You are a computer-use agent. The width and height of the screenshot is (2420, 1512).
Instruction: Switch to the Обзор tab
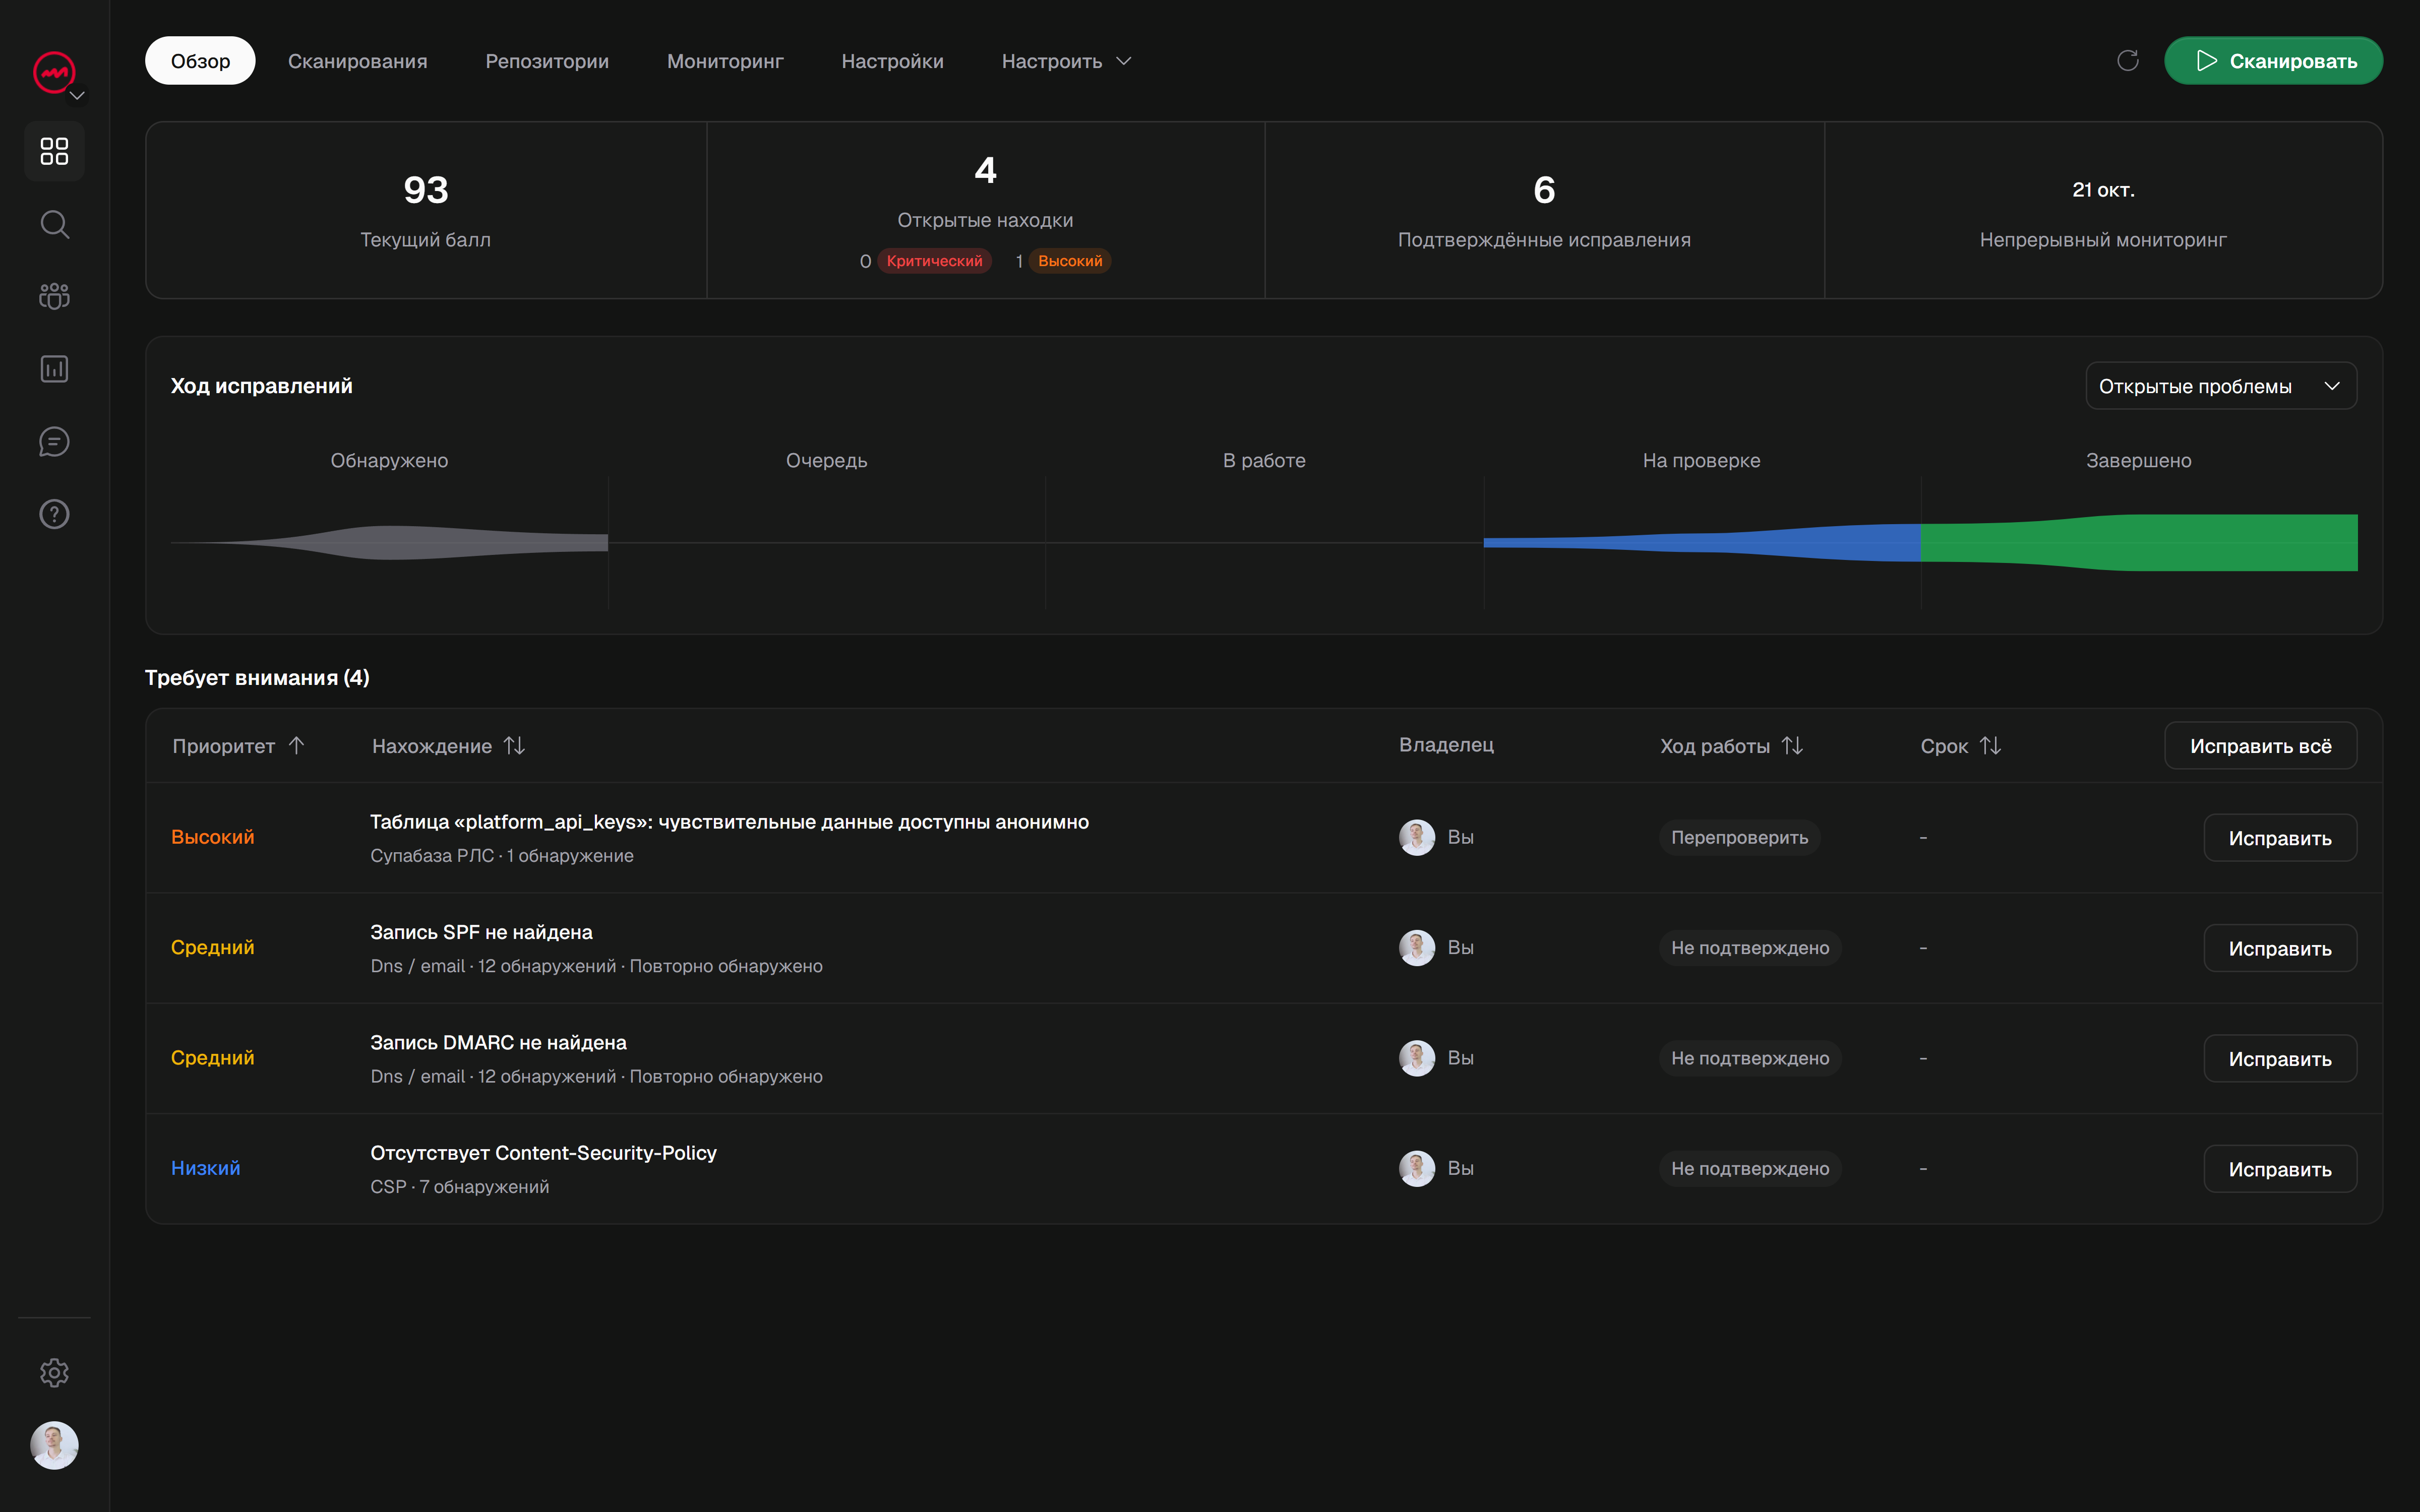point(200,61)
